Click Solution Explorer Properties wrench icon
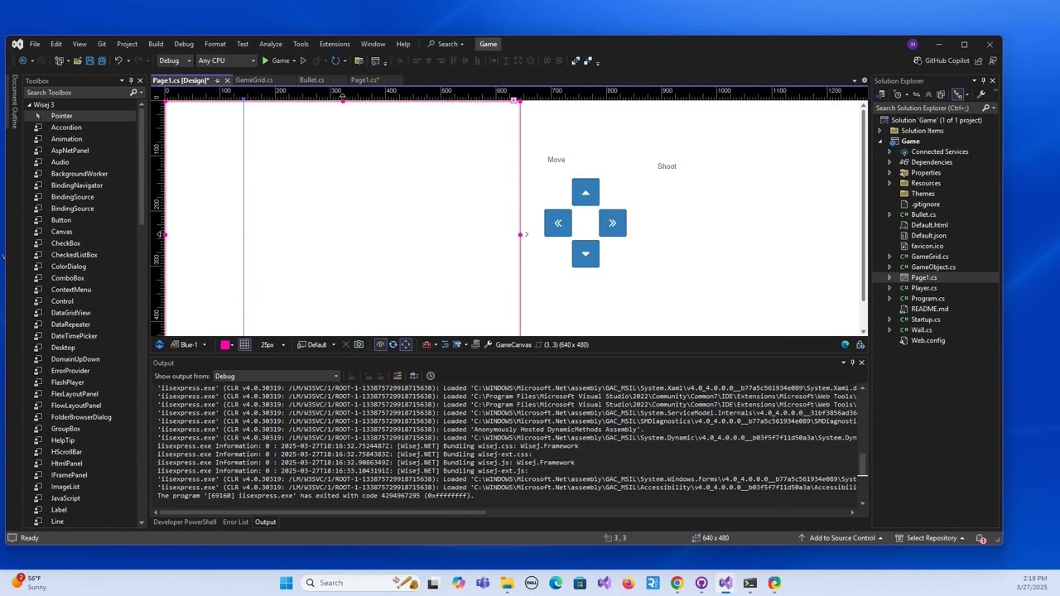The width and height of the screenshot is (1060, 596). pos(980,94)
